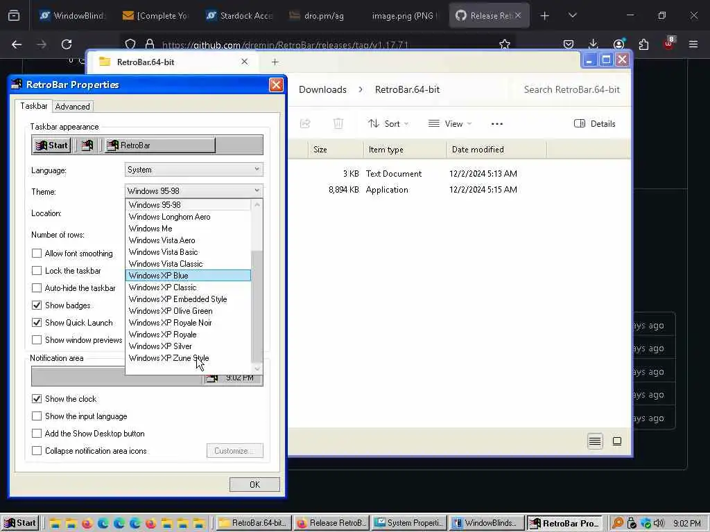Image resolution: width=710 pixels, height=532 pixels.
Task: Close the RetroBar.64-bit Explorer tab
Action: (245, 62)
